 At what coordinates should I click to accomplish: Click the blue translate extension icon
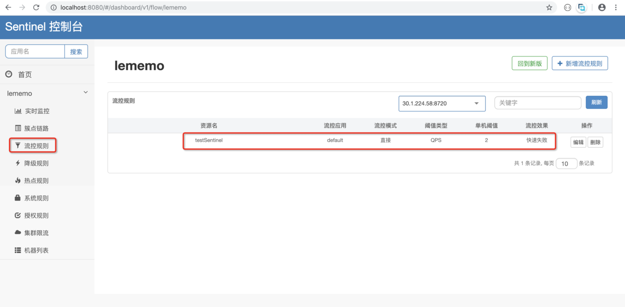[582, 8]
